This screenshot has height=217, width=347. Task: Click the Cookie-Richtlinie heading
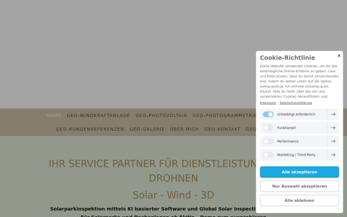click(x=287, y=58)
